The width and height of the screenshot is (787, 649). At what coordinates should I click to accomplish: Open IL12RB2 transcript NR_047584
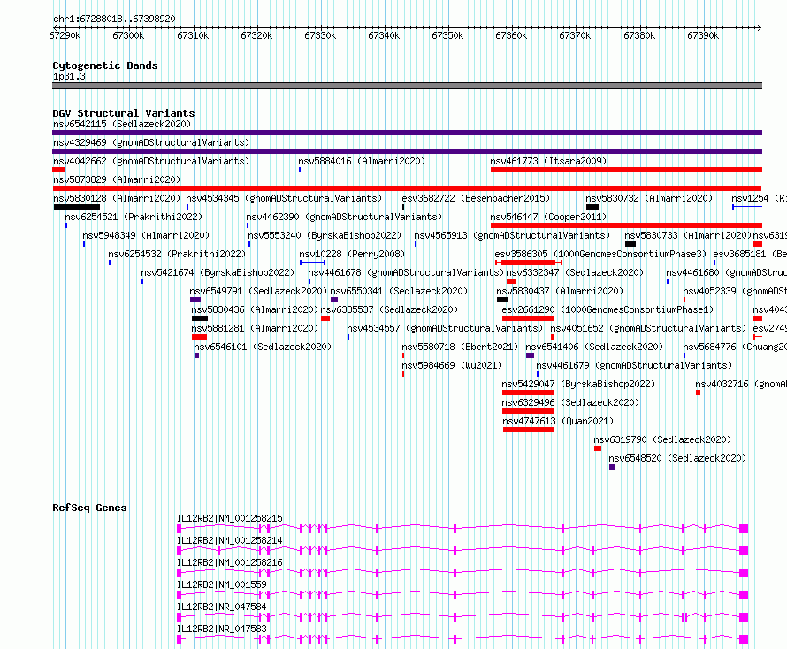tap(221, 607)
